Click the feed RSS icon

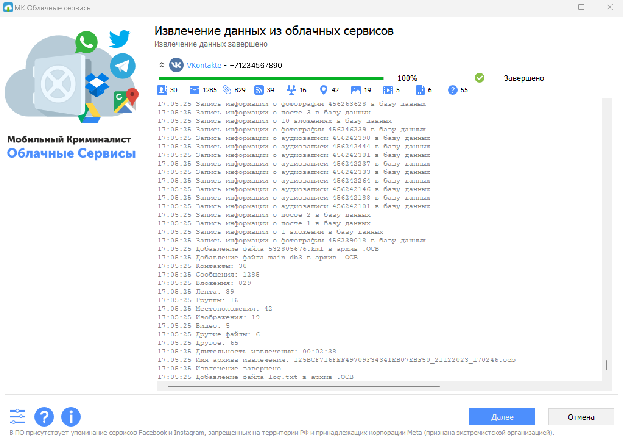tap(259, 90)
